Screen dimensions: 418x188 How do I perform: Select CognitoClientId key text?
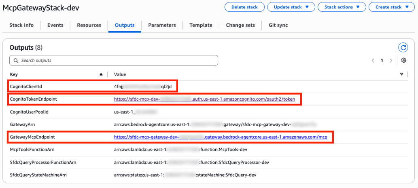(x=26, y=87)
